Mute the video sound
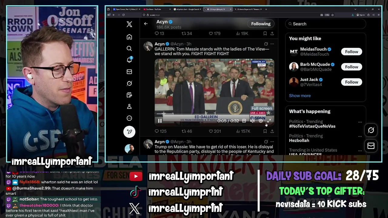Image resolution: width=388 pixels, height=218 pixels. click(x=252, y=121)
